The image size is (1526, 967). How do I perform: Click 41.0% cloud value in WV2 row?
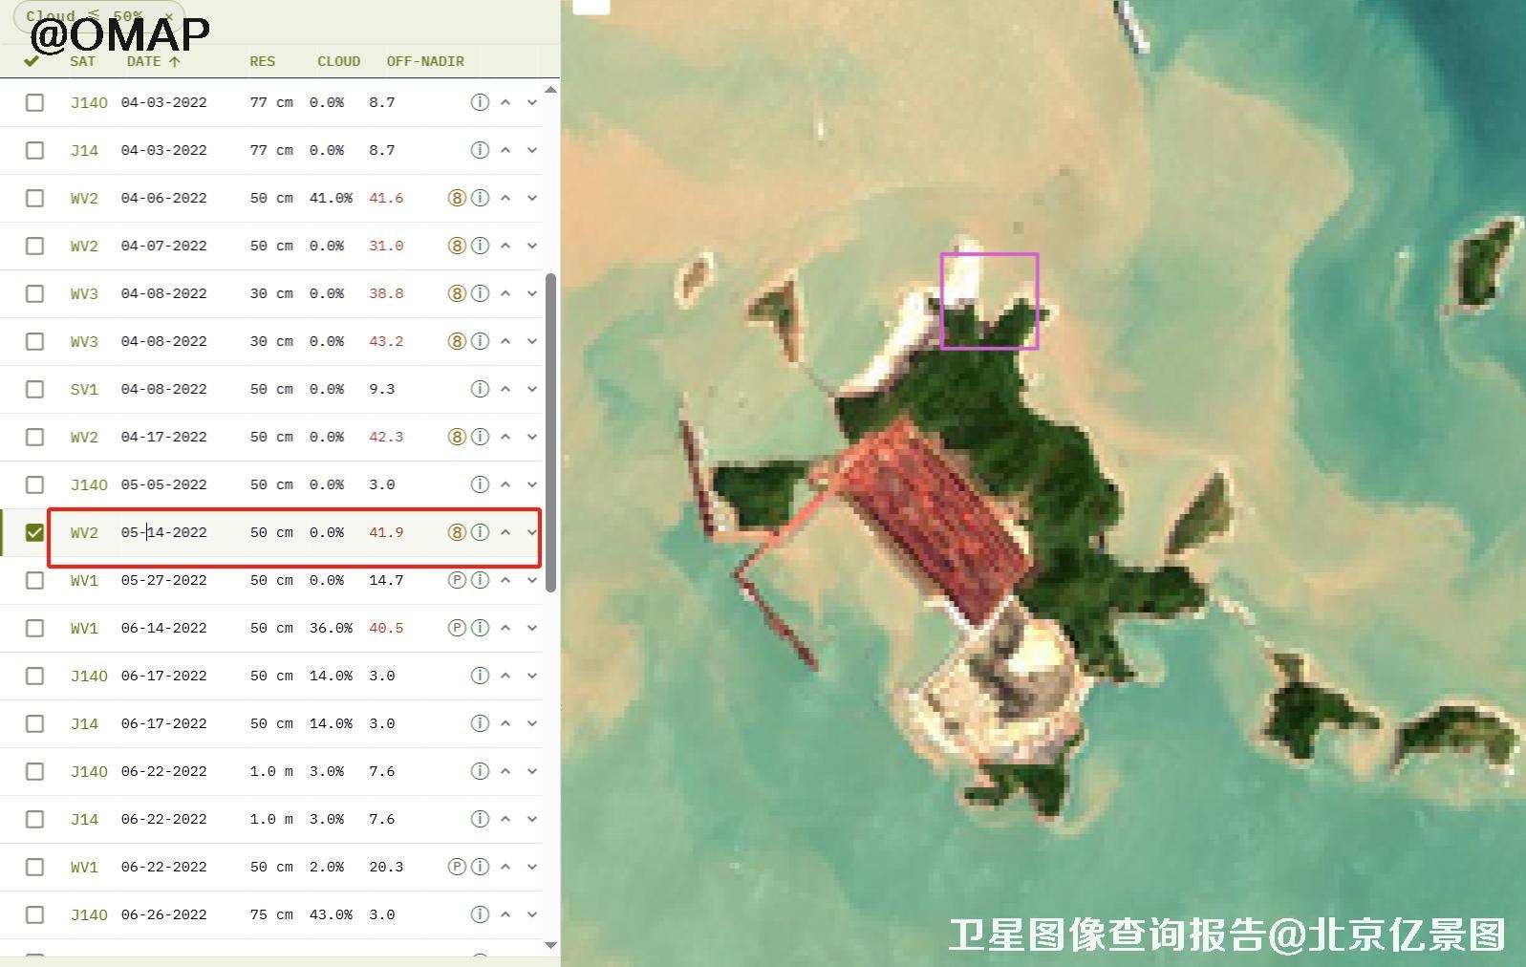(331, 198)
